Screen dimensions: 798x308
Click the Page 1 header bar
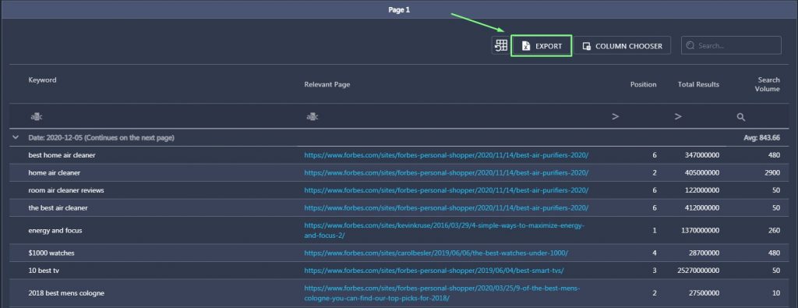point(399,9)
